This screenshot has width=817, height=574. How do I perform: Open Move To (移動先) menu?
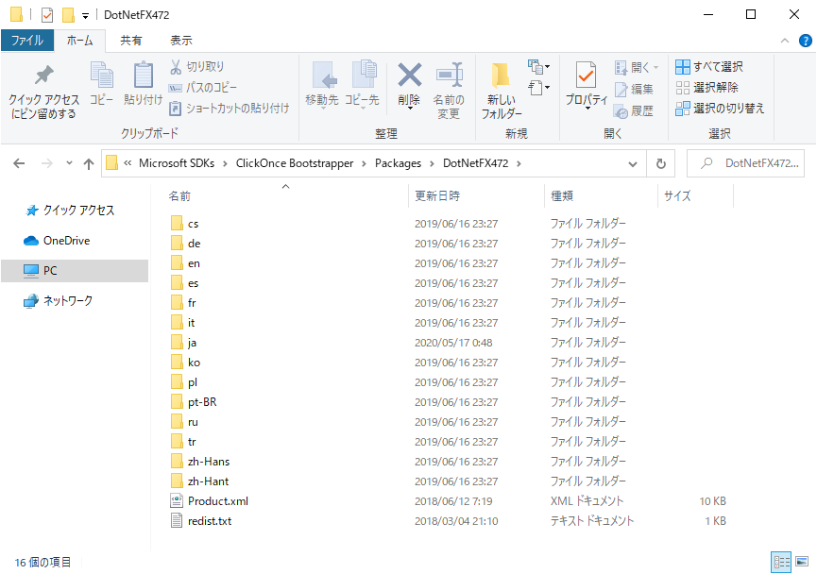[x=322, y=84]
